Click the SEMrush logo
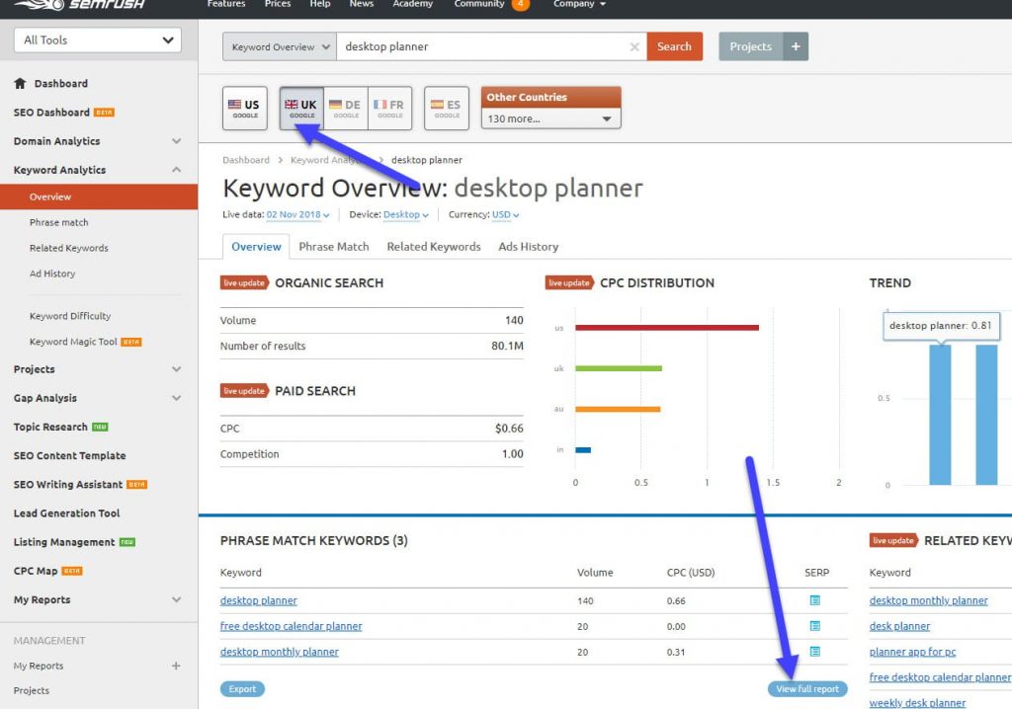 point(79,5)
